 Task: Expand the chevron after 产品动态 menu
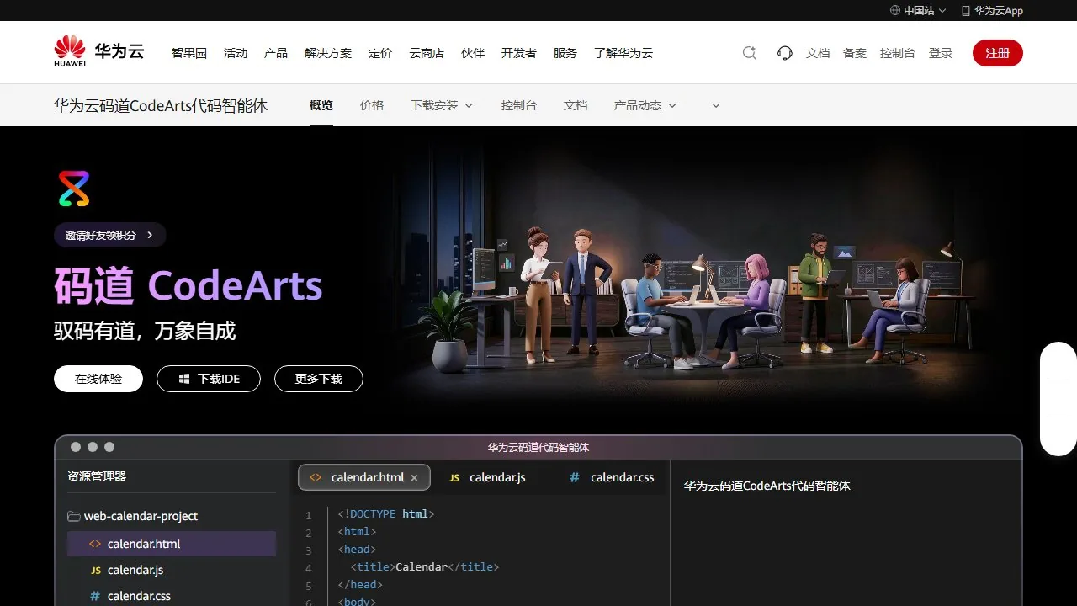(x=716, y=105)
